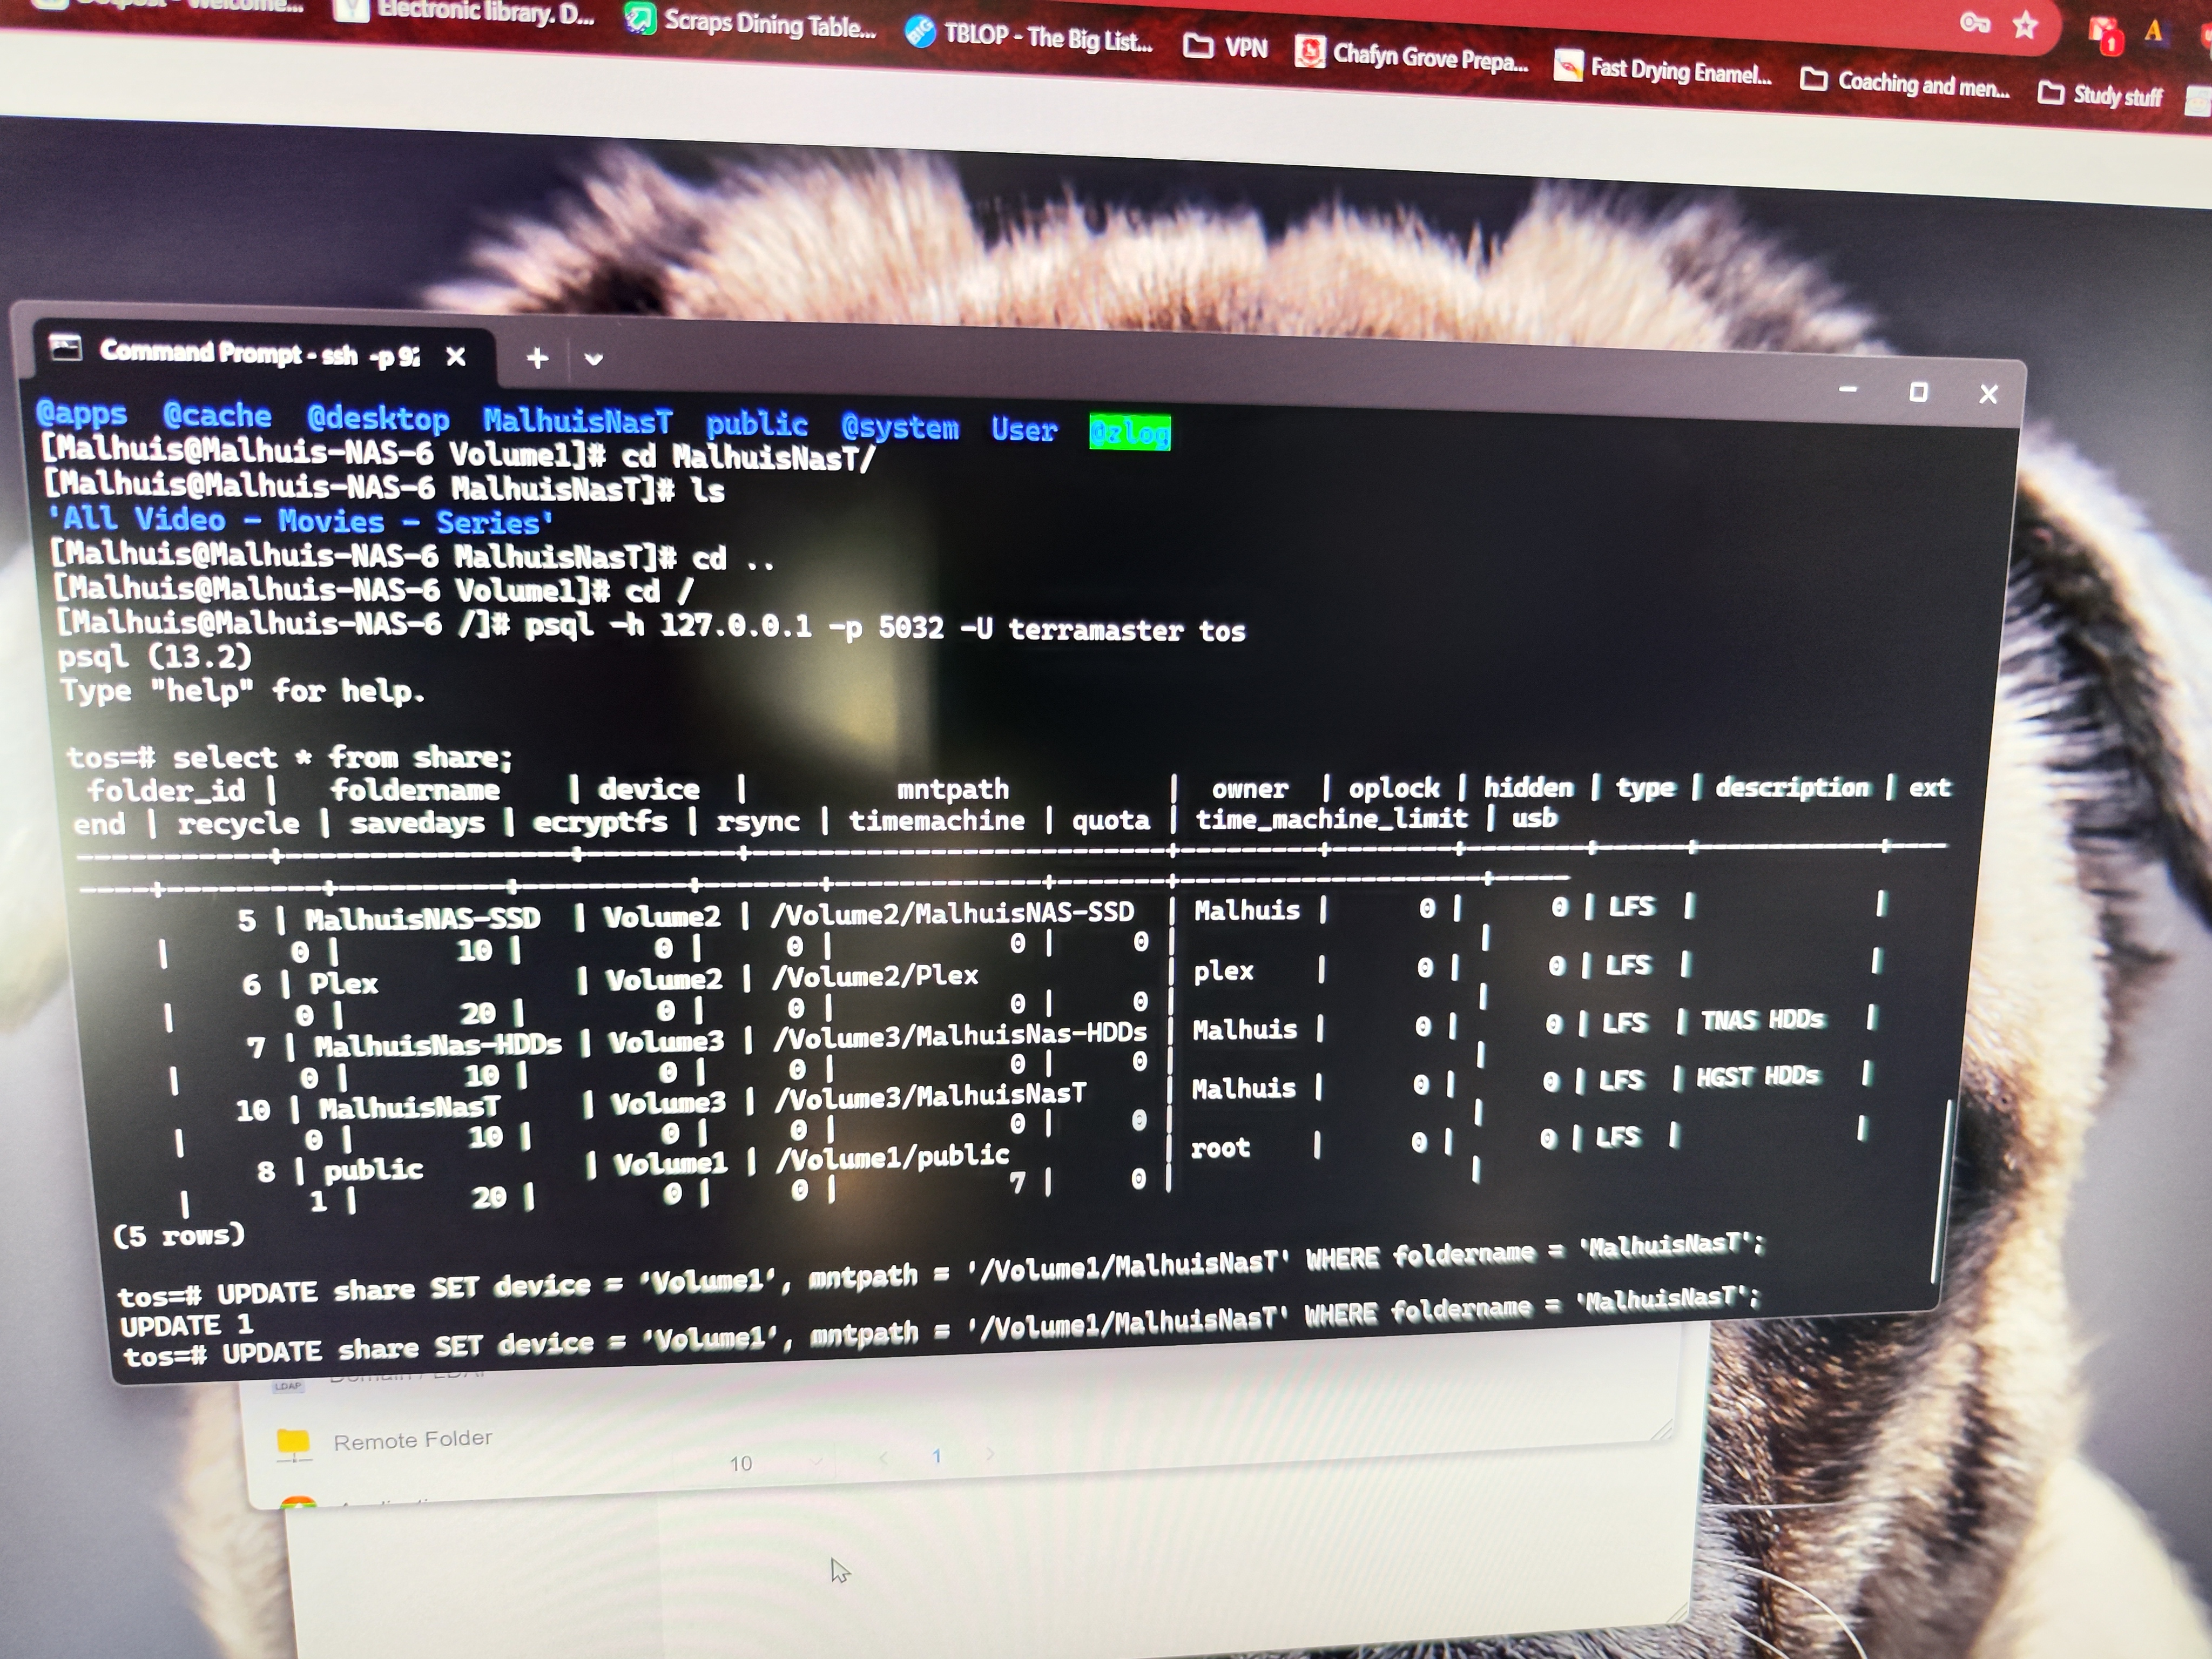Close the Command Prompt ssh tab
The image size is (2212, 1659).
tap(456, 357)
